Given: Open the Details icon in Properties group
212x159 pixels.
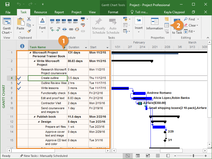Looking at the screenshot, I should (x=167, y=25).
